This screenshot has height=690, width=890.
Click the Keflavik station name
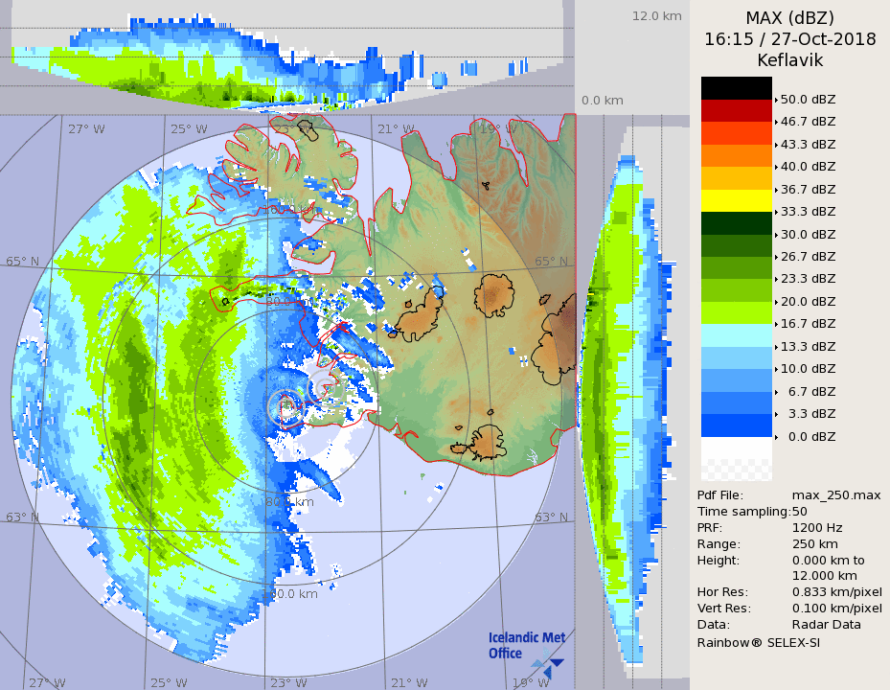pos(789,60)
